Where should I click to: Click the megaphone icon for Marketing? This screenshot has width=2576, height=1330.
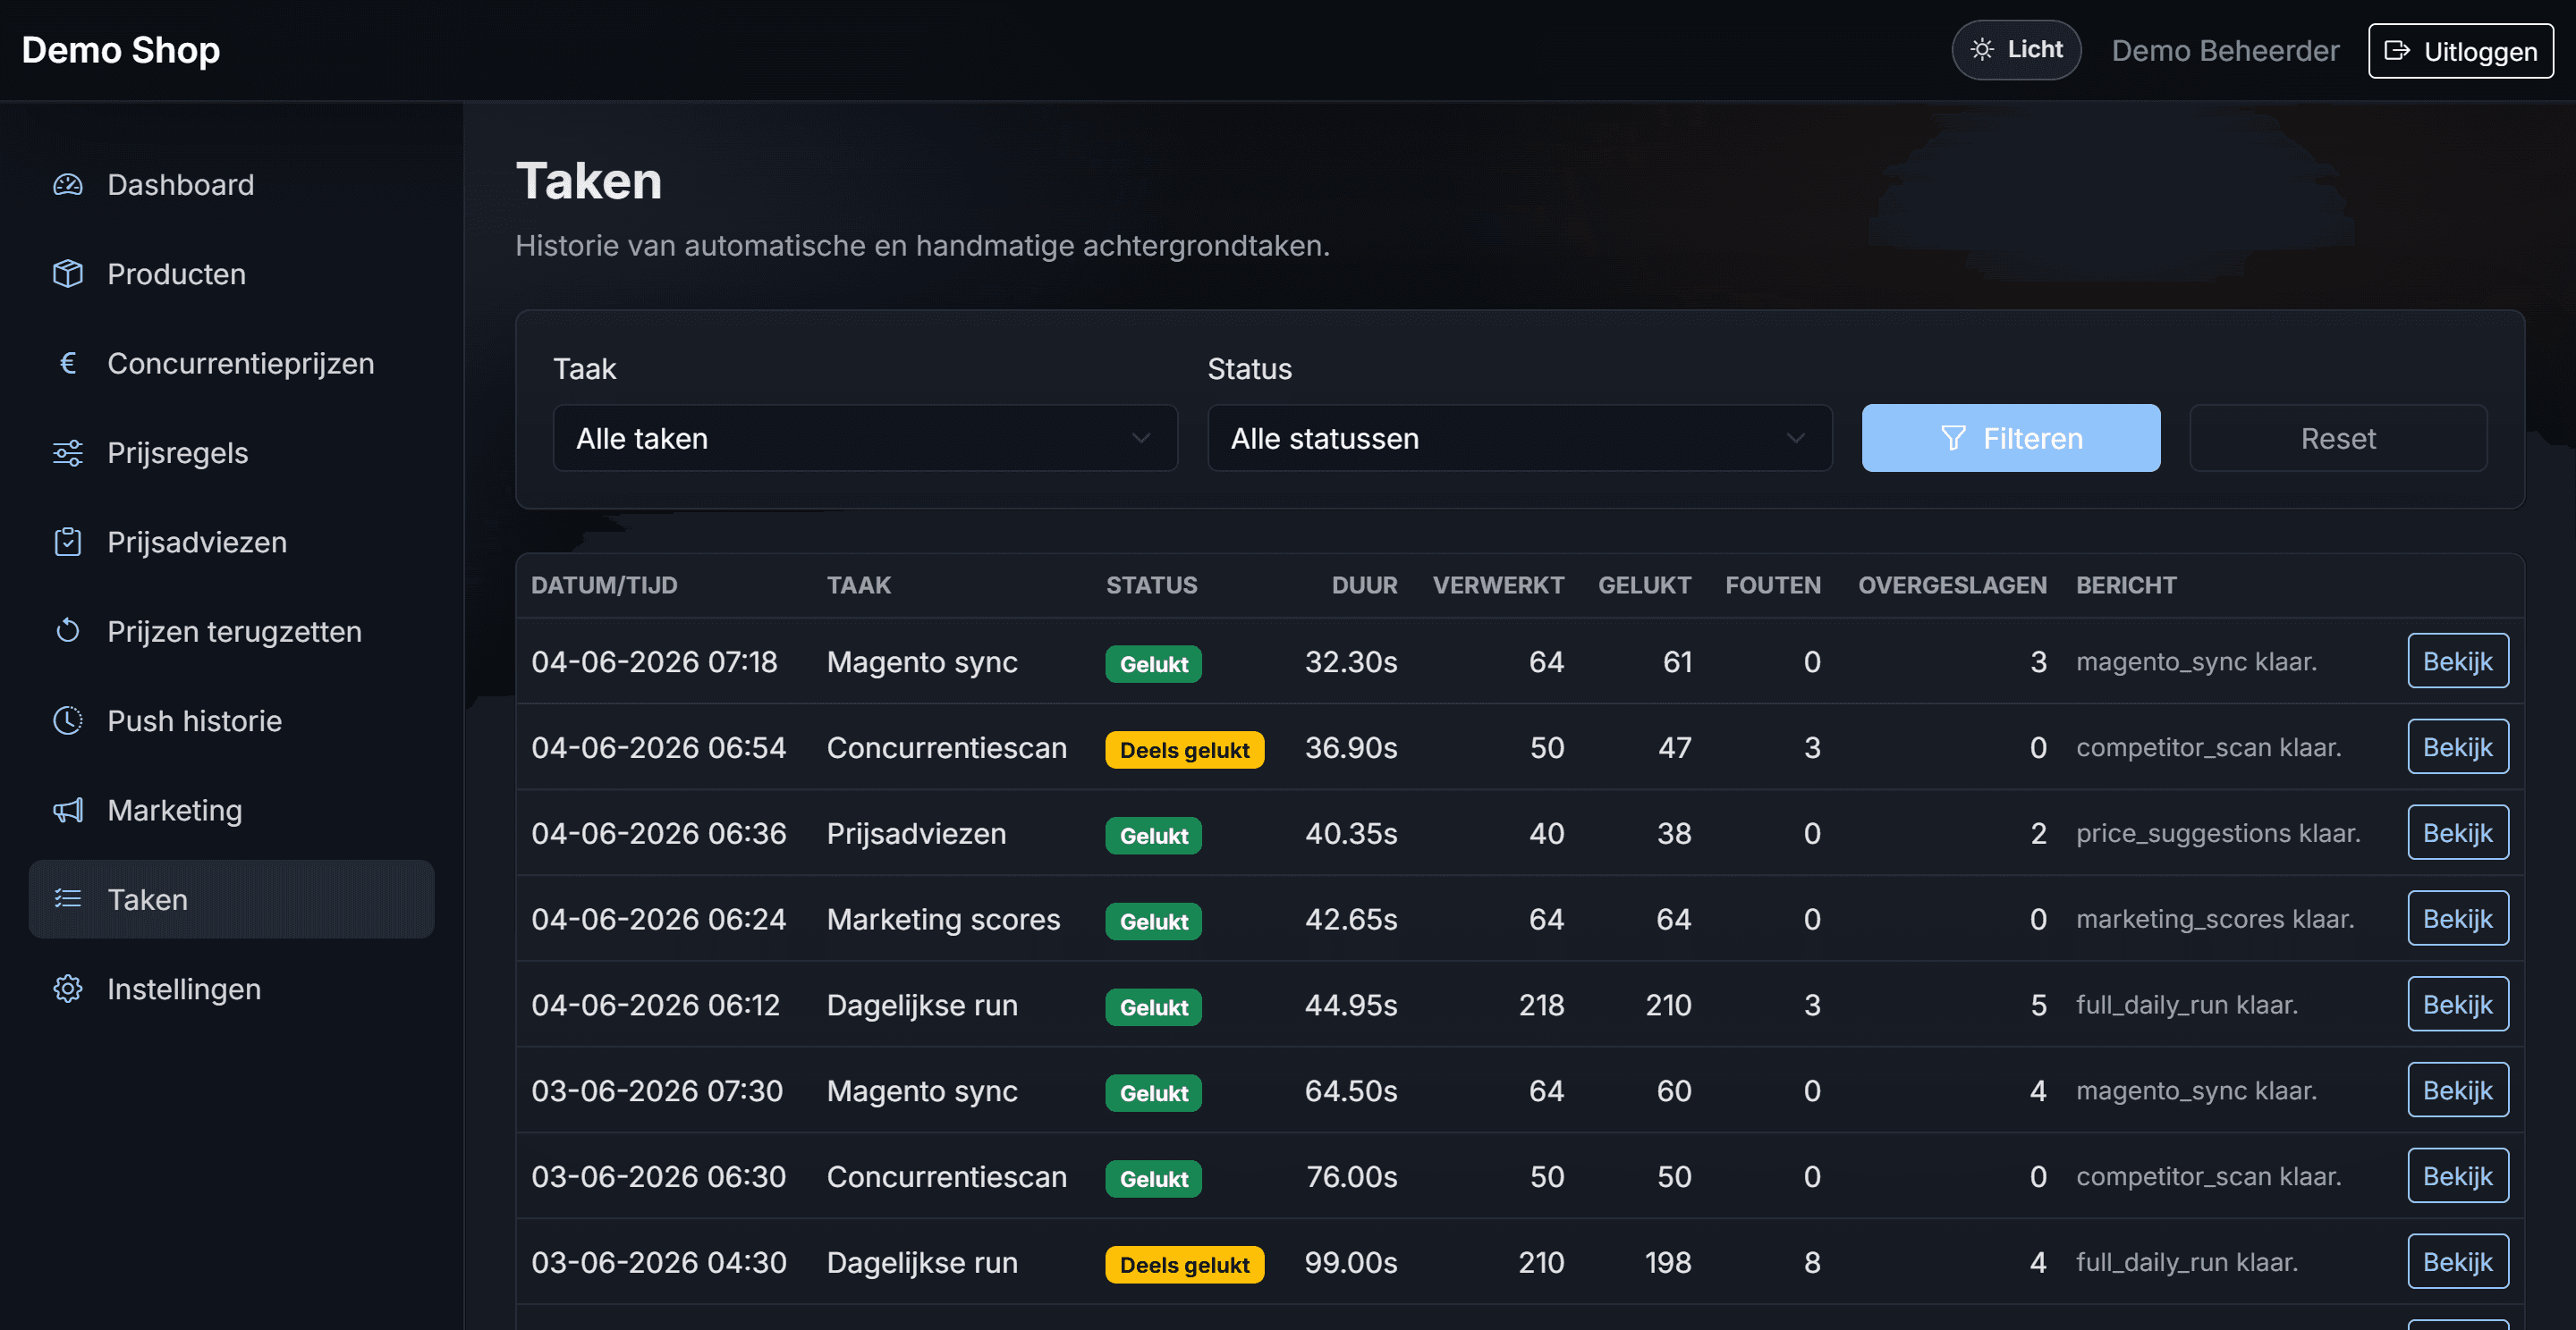point(68,811)
